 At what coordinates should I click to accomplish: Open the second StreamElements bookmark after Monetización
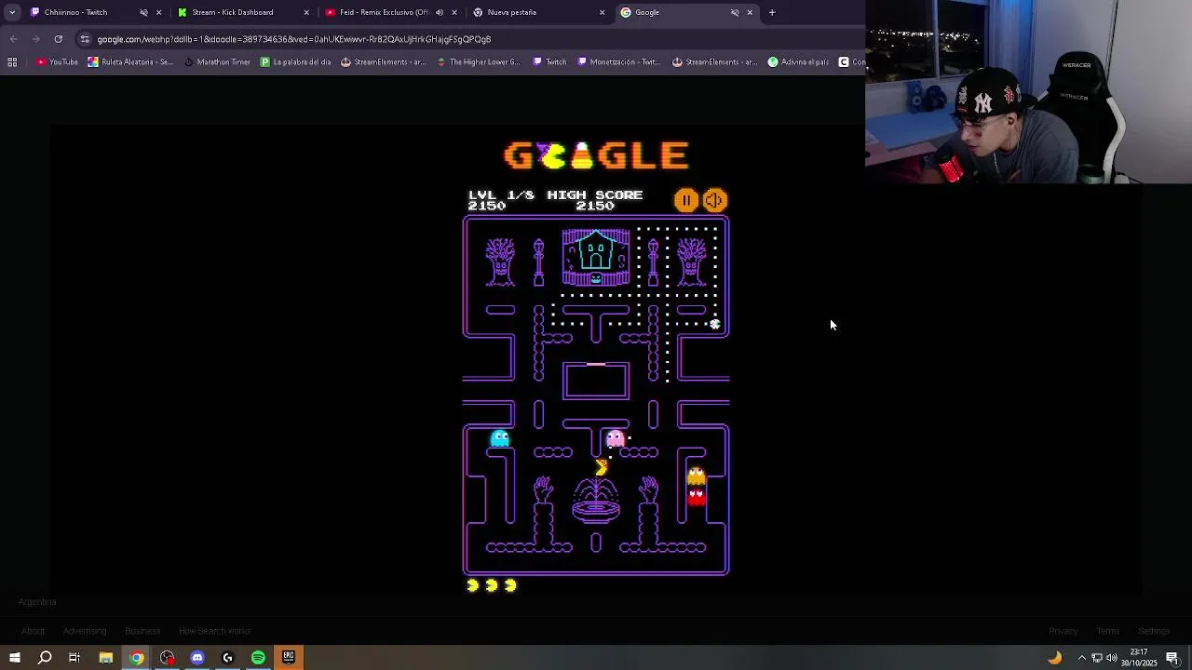pyautogui.click(x=714, y=62)
